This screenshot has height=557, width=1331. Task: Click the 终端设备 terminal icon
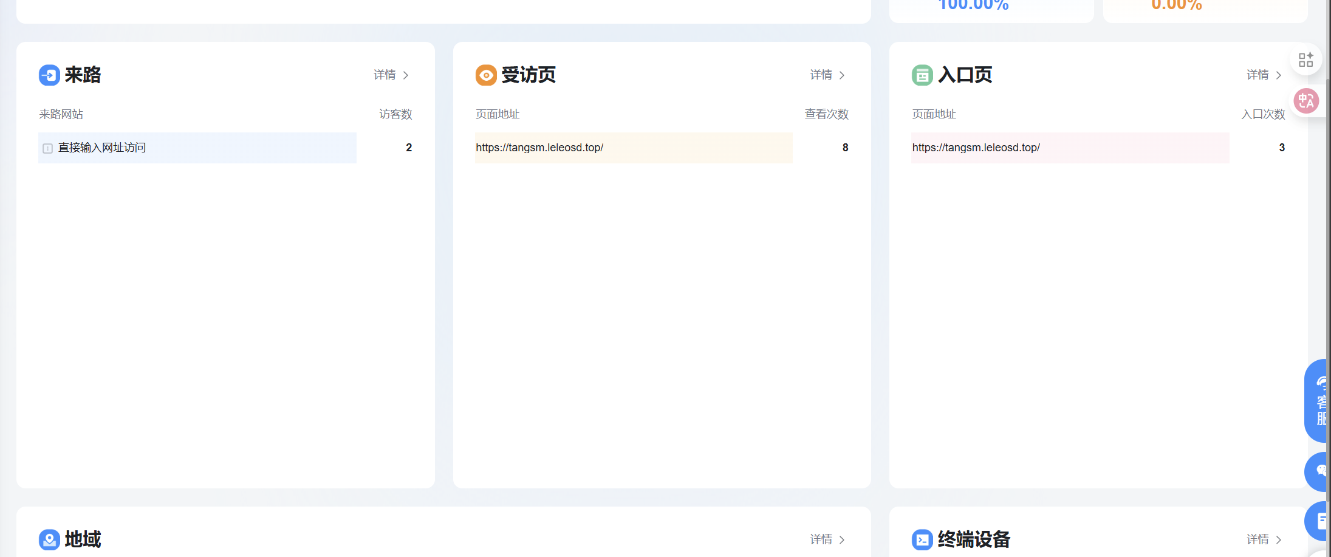click(921, 539)
